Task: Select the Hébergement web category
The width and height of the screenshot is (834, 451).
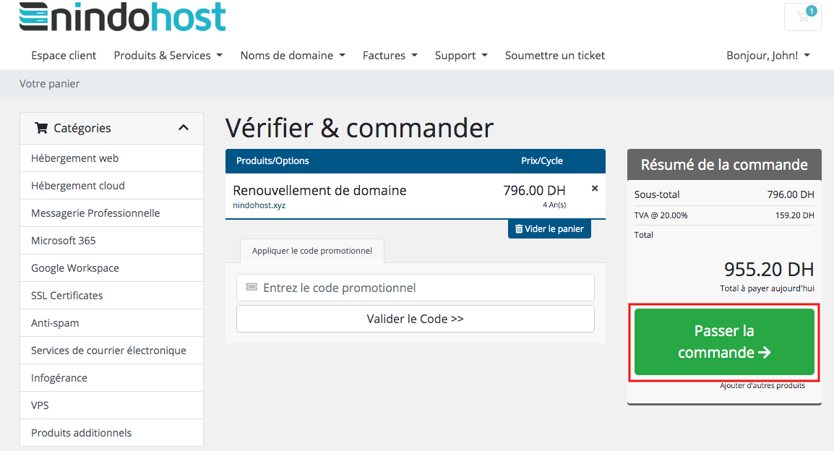Action: point(112,158)
